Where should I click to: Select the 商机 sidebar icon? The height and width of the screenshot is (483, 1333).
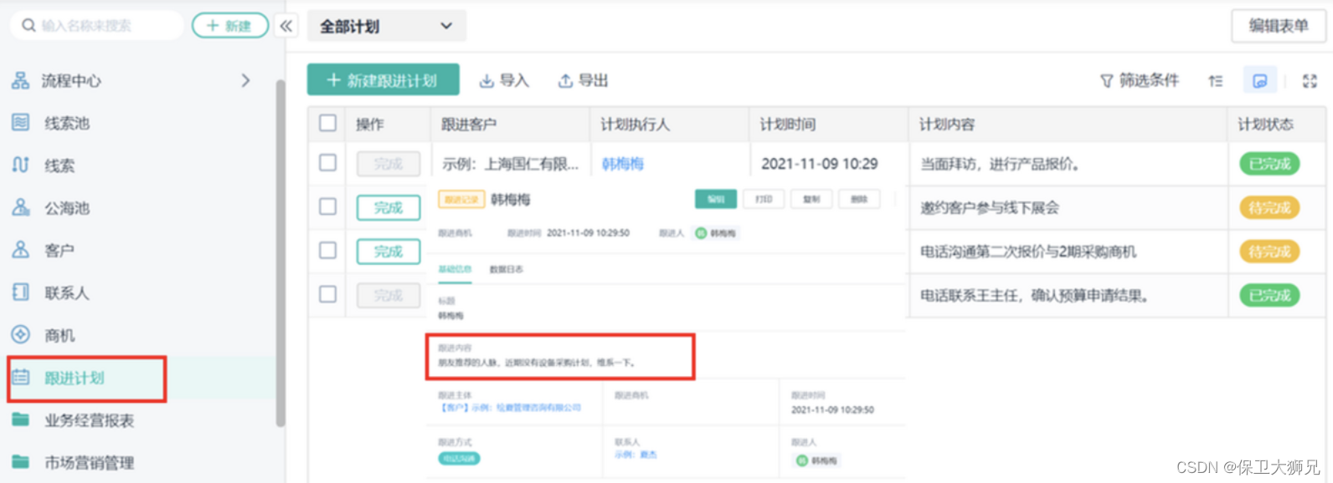point(20,334)
